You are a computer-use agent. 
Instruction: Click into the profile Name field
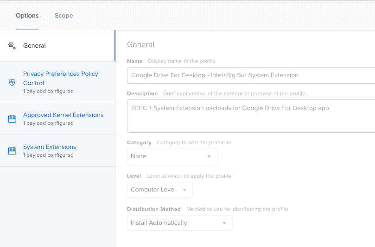click(x=251, y=75)
